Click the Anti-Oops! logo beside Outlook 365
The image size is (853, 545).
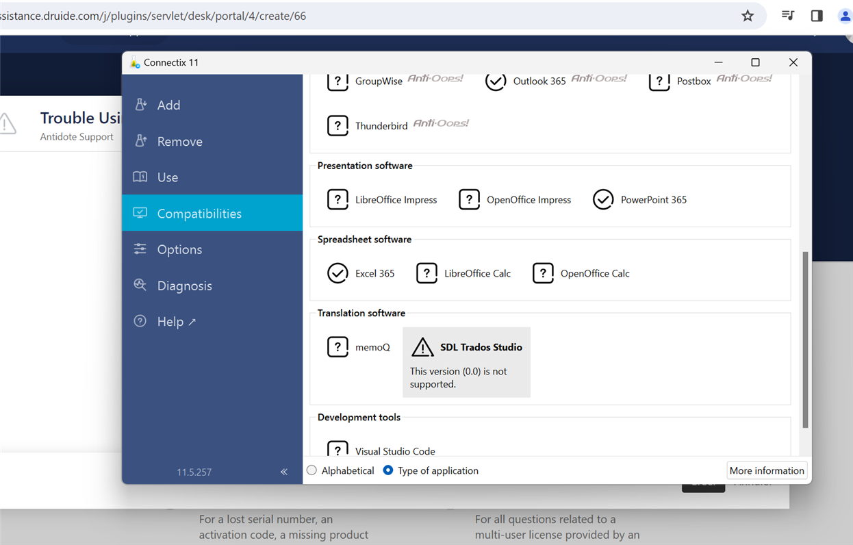point(599,79)
